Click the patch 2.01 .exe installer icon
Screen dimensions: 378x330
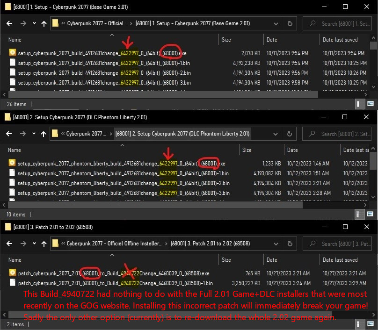12,273
